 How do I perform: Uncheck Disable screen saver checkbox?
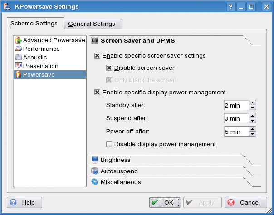[109, 68]
